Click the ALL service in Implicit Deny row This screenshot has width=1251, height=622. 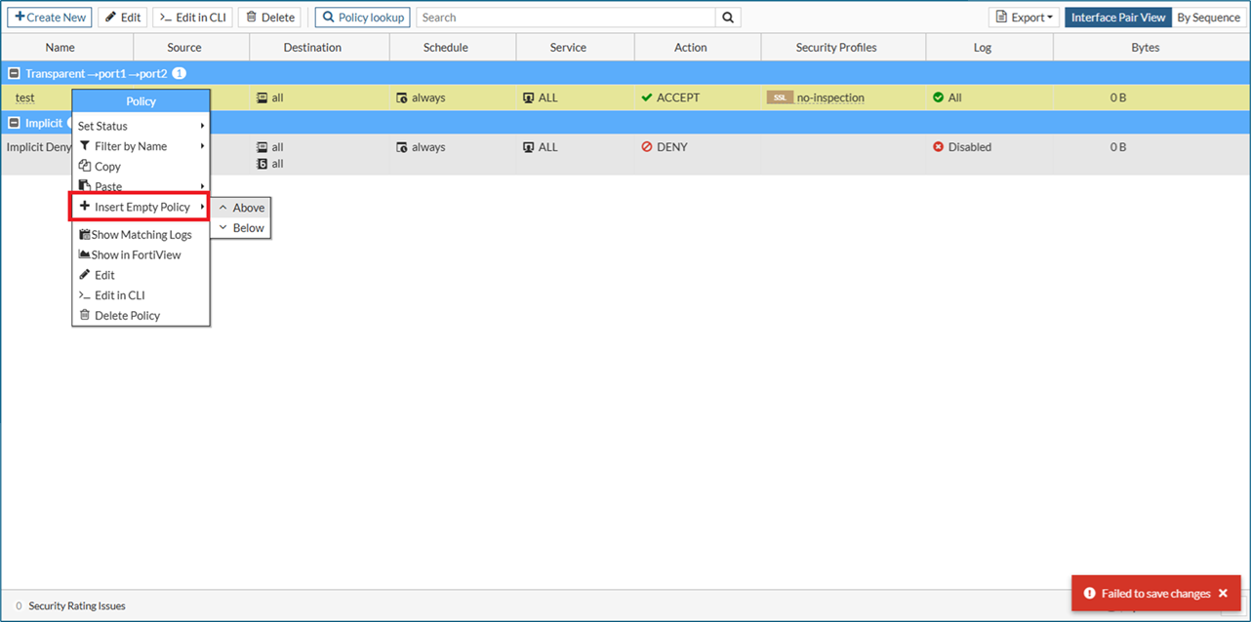(x=541, y=147)
